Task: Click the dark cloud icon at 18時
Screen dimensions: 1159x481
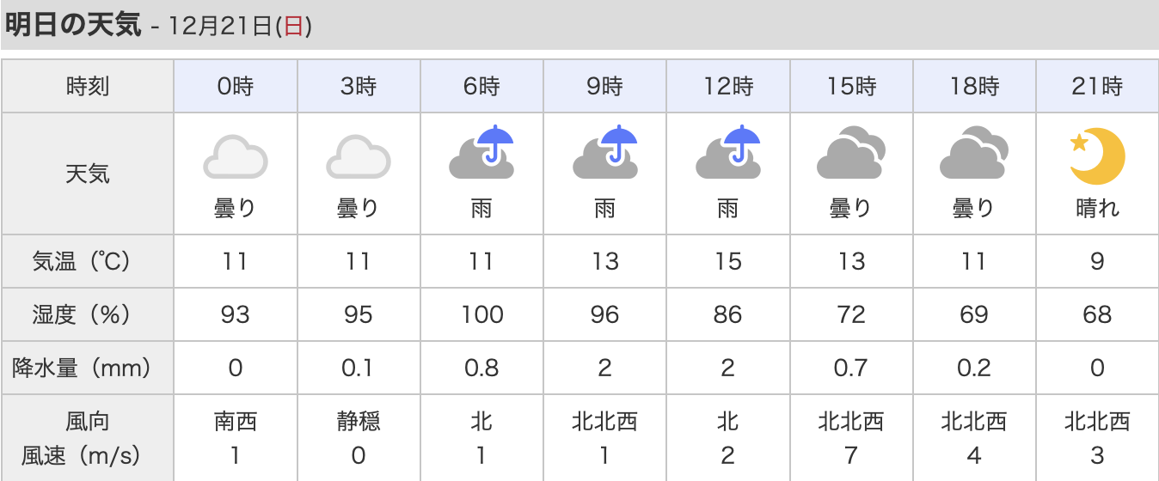Action: point(974,155)
